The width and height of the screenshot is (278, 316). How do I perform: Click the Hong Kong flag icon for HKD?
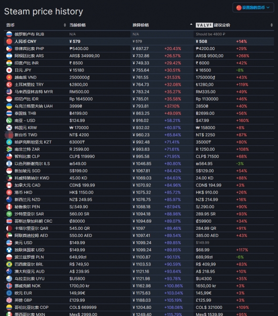pyautogui.click(x=9, y=192)
